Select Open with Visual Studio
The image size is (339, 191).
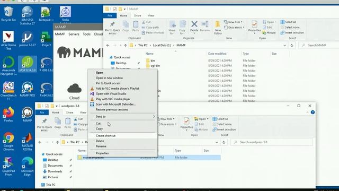(122, 93)
